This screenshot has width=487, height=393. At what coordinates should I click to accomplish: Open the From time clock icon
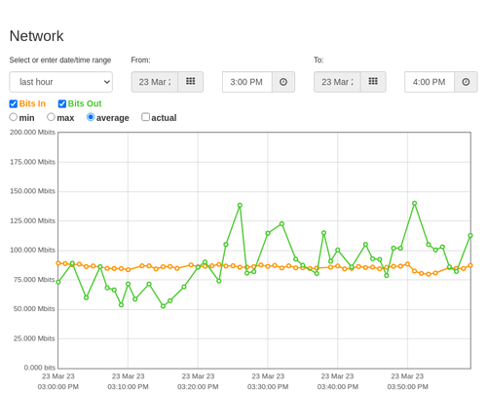(x=283, y=82)
